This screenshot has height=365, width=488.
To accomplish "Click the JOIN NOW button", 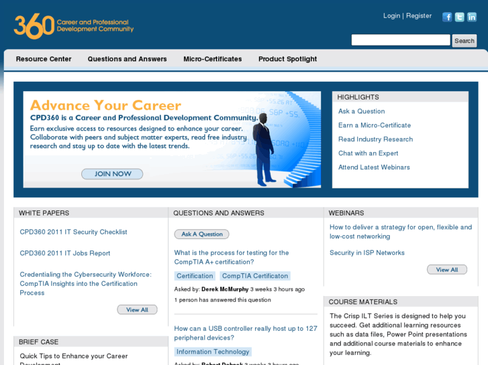I will coord(112,174).
